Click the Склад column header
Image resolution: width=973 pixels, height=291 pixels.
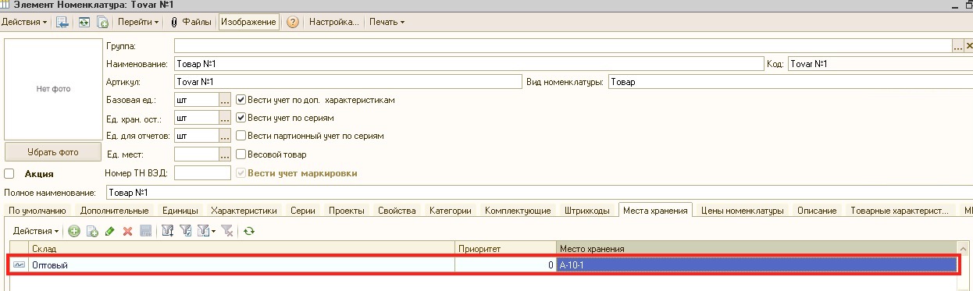click(242, 248)
